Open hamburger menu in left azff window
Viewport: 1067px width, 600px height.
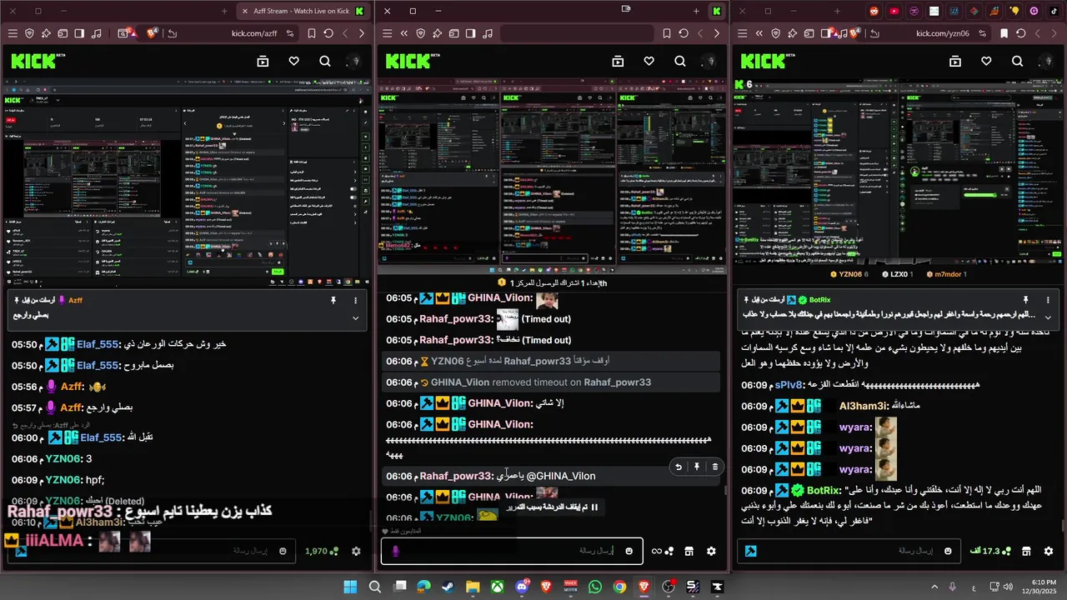click(13, 33)
